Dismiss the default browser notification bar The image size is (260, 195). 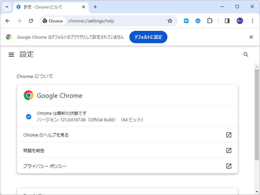point(251,37)
